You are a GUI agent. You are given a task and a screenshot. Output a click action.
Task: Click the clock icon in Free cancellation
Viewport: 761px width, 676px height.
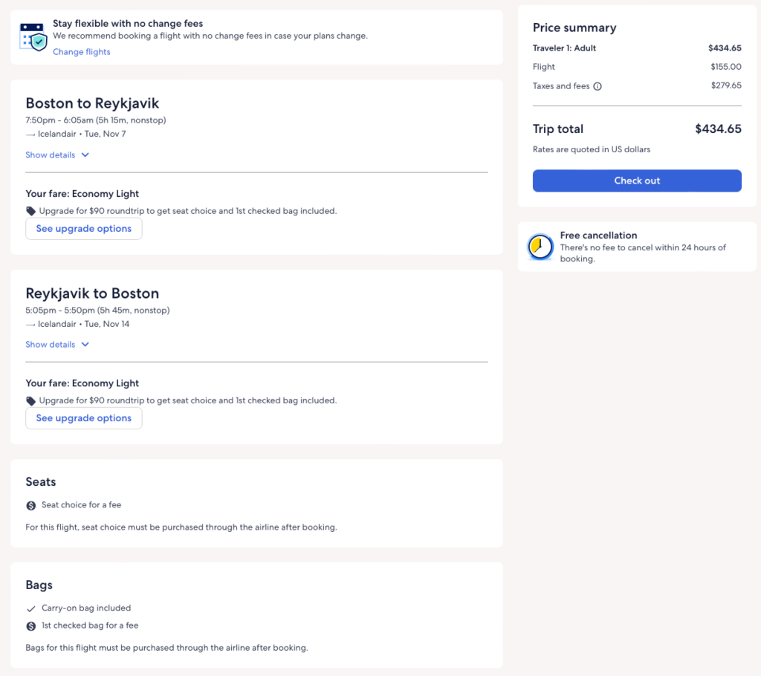point(540,247)
